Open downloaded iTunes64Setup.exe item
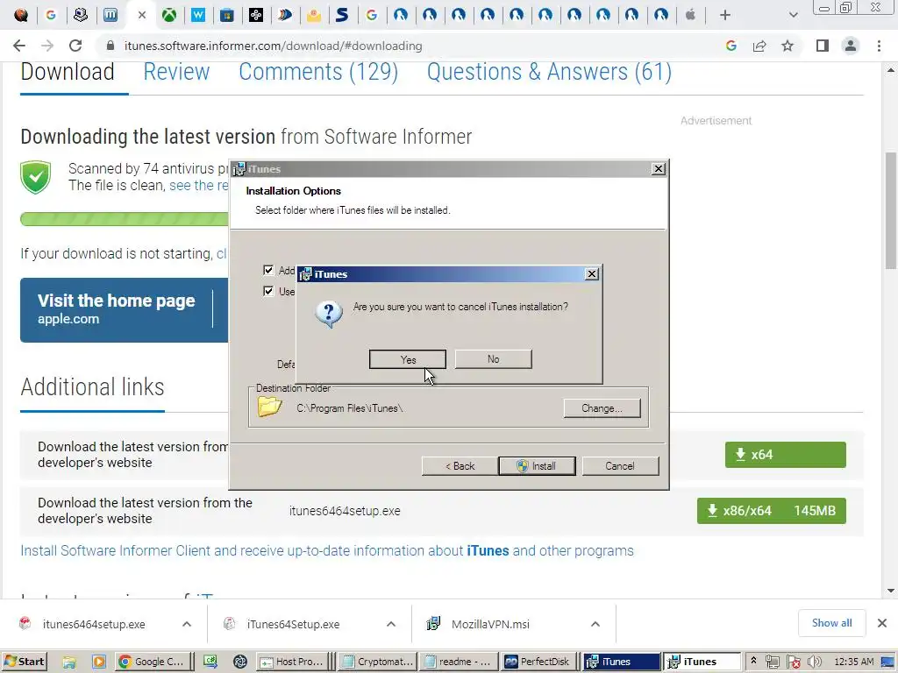The height and width of the screenshot is (673, 898). click(x=293, y=624)
